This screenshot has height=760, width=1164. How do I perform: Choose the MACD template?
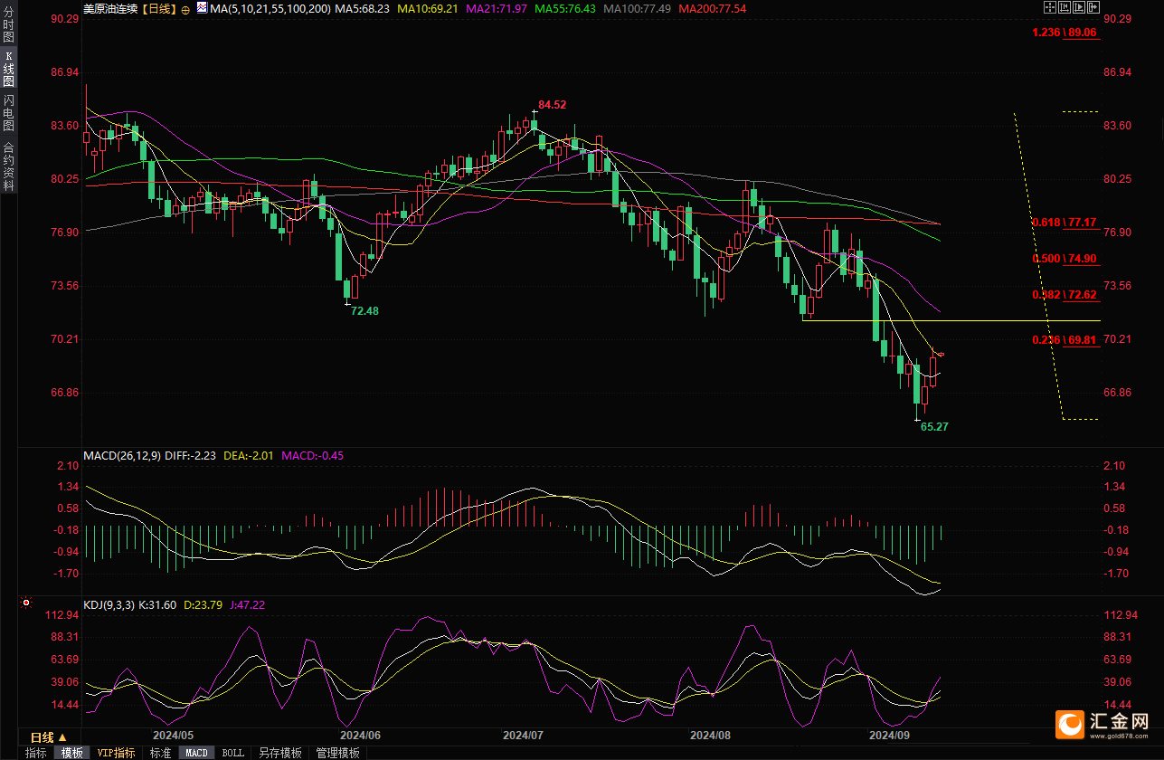[196, 753]
